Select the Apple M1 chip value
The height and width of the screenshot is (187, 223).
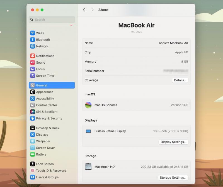coord(182,52)
